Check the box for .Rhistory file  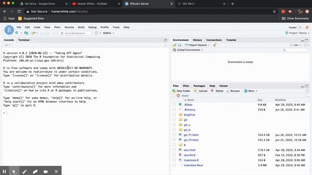click(x=174, y=109)
